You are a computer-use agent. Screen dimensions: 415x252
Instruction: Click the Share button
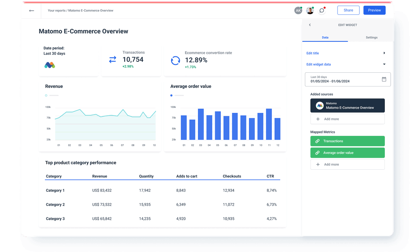pos(348,10)
